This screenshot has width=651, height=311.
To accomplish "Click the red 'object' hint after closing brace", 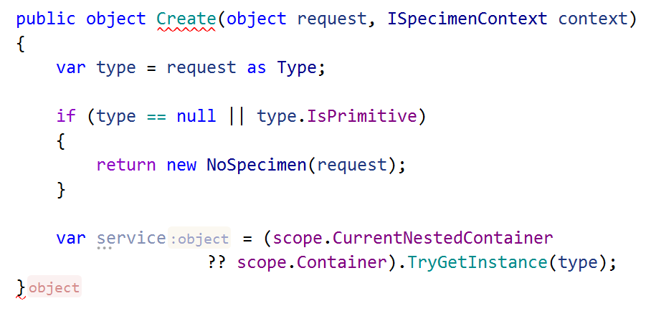I will click(x=54, y=287).
